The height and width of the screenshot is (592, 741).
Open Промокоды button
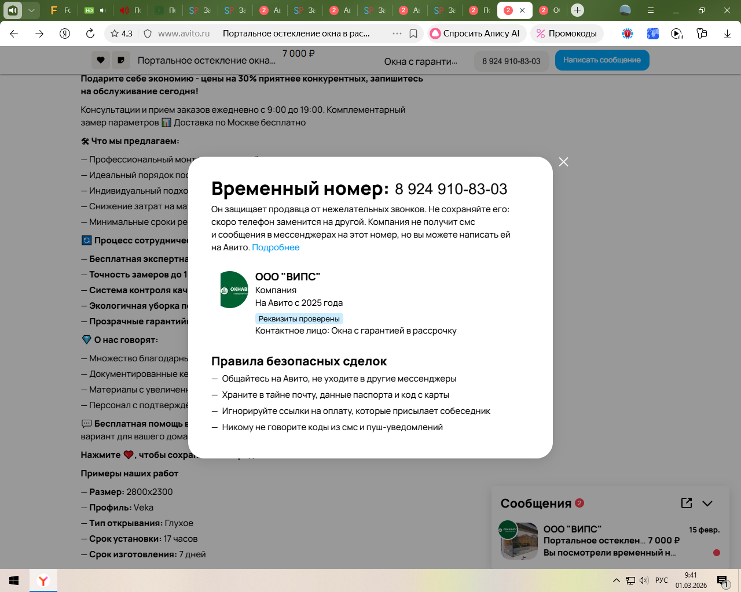567,34
